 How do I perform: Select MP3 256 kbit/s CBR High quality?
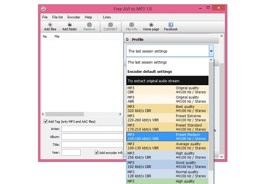[x=168, y=155]
